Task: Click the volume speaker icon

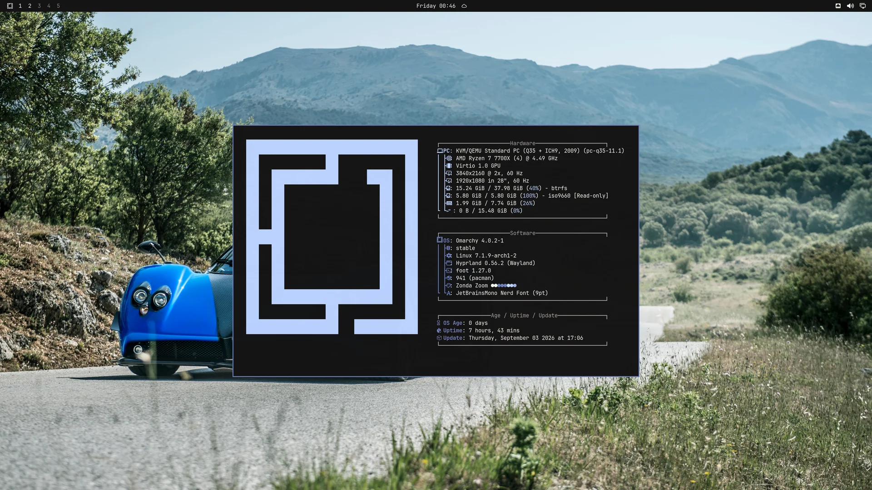Action: [850, 6]
